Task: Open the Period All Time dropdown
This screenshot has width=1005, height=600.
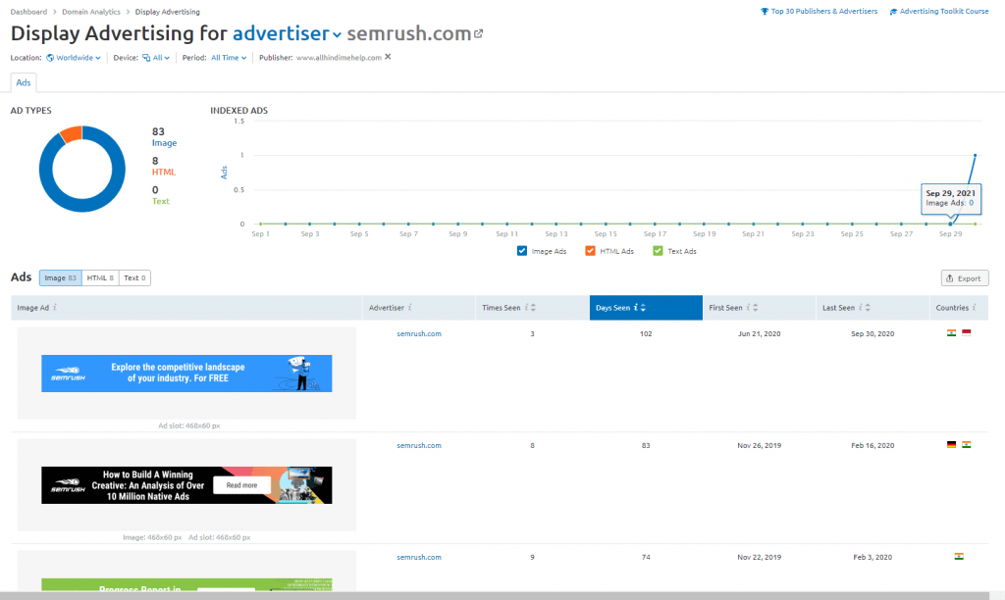Action: pyautogui.click(x=229, y=58)
